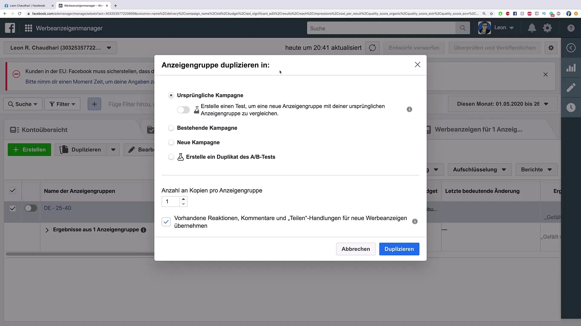The height and width of the screenshot is (326, 581).
Task: Click the search magnifier button in header
Action: coord(462,28)
